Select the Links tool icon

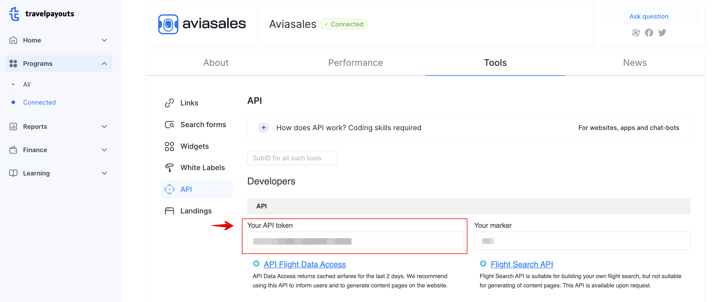[x=169, y=102]
